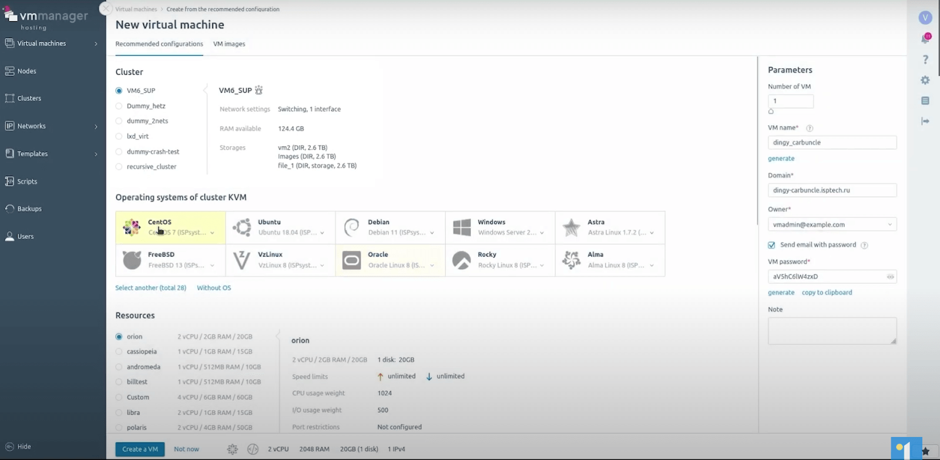Select the dummy_2nets cluster radio
The height and width of the screenshot is (460, 940).
coord(119,121)
